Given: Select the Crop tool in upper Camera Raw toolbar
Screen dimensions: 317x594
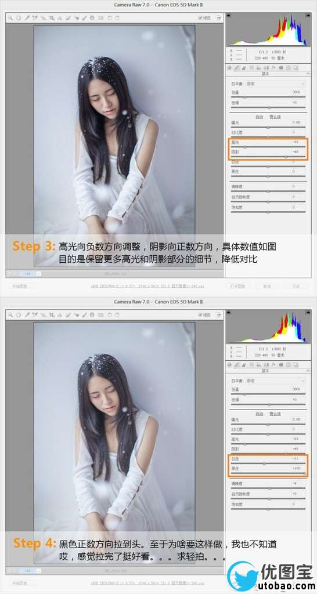Looking at the screenshot, I should point(51,18).
